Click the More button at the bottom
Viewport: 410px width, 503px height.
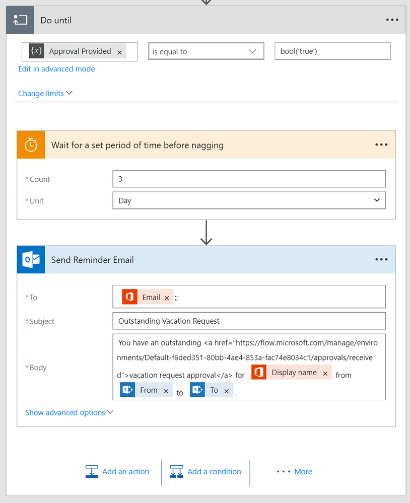point(295,472)
